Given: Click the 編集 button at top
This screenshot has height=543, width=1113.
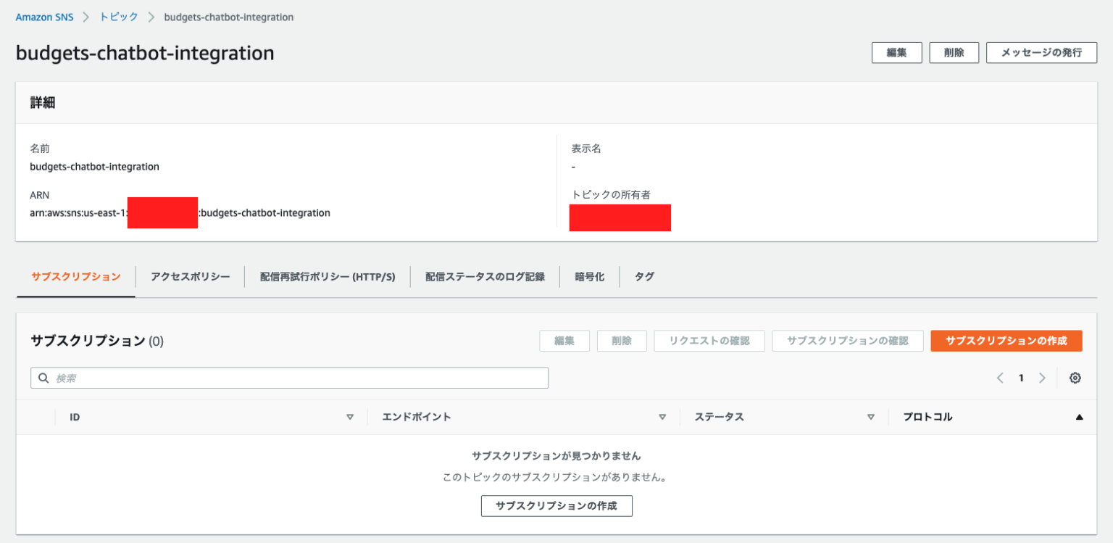Looking at the screenshot, I should pos(896,53).
